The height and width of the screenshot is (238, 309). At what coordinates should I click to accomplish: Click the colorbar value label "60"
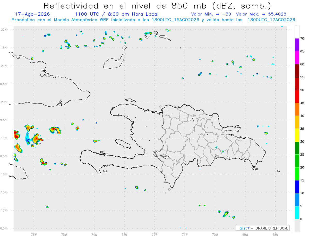[x=302, y=64]
